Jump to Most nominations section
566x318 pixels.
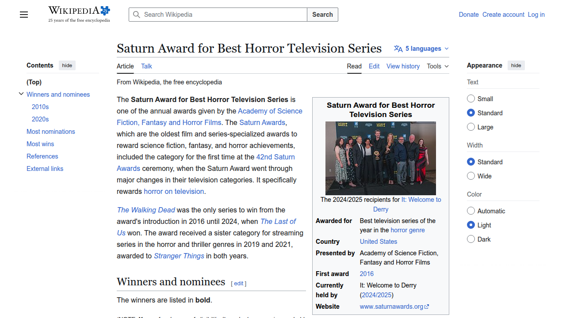click(51, 132)
